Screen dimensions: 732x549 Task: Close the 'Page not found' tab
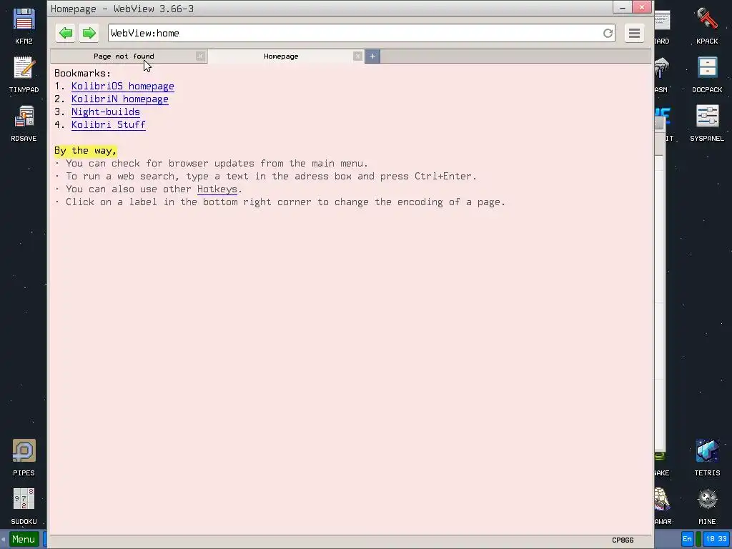click(x=200, y=56)
